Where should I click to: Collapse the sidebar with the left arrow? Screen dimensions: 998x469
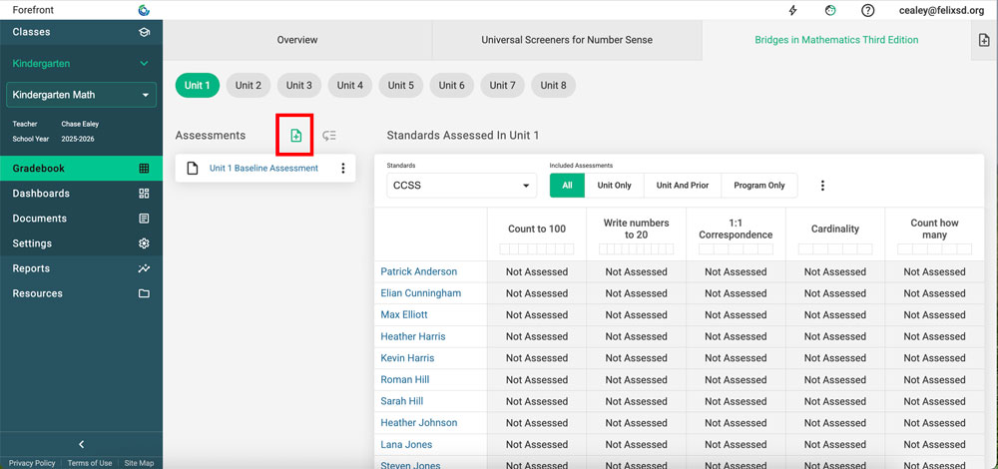click(x=81, y=444)
